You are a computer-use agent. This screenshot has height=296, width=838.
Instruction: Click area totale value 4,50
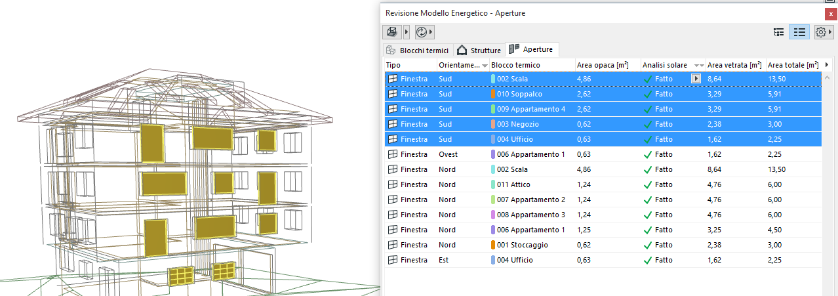(776, 230)
